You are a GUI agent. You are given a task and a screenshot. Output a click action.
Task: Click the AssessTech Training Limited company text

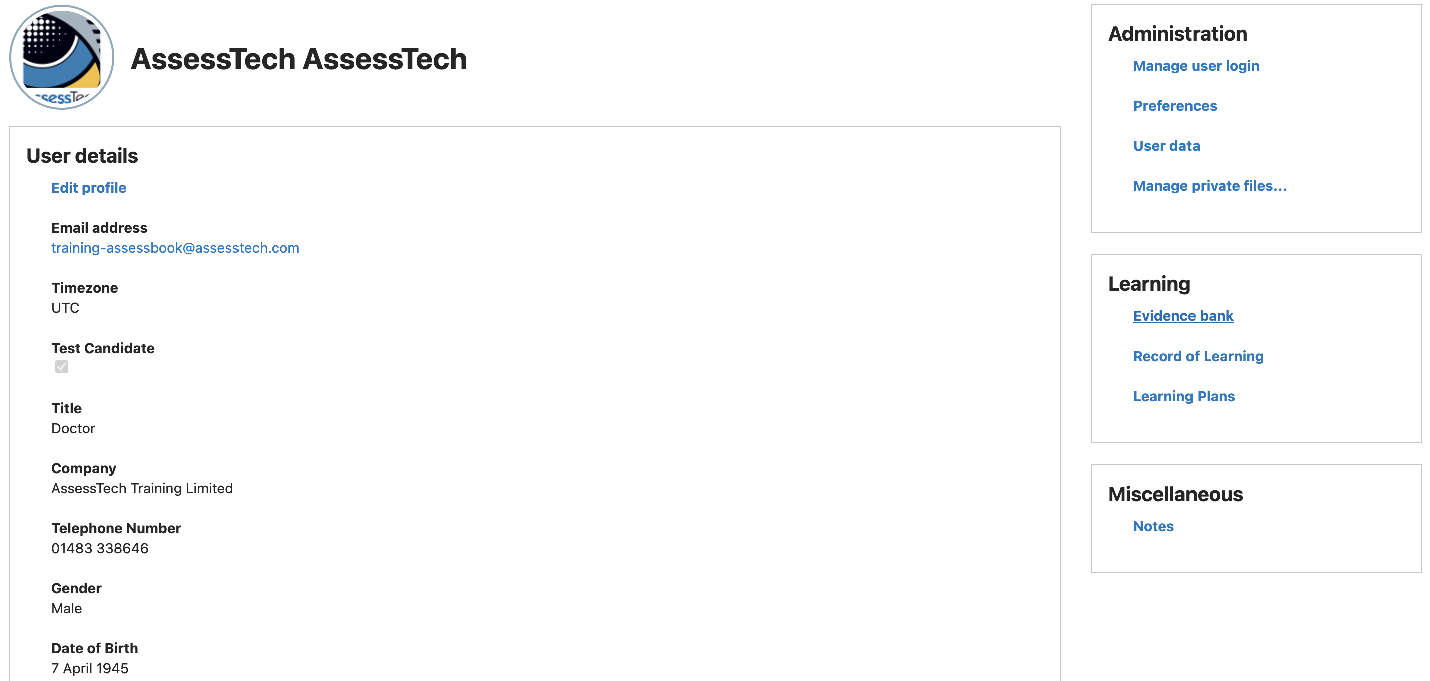coord(142,489)
